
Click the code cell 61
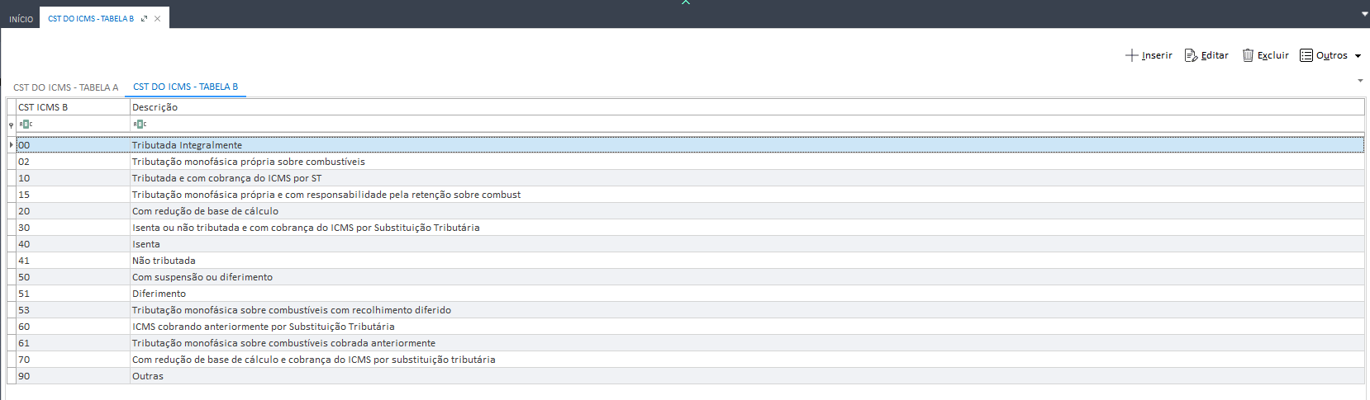(73, 343)
